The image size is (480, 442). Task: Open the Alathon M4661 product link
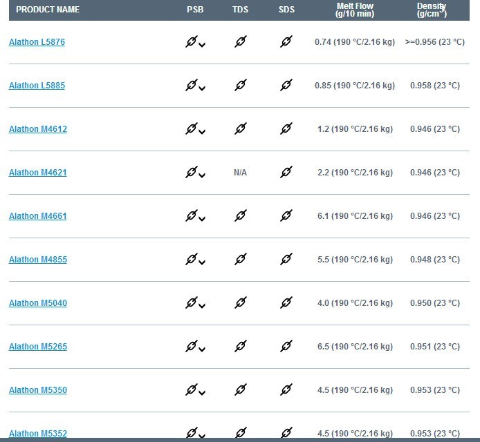[37, 215]
